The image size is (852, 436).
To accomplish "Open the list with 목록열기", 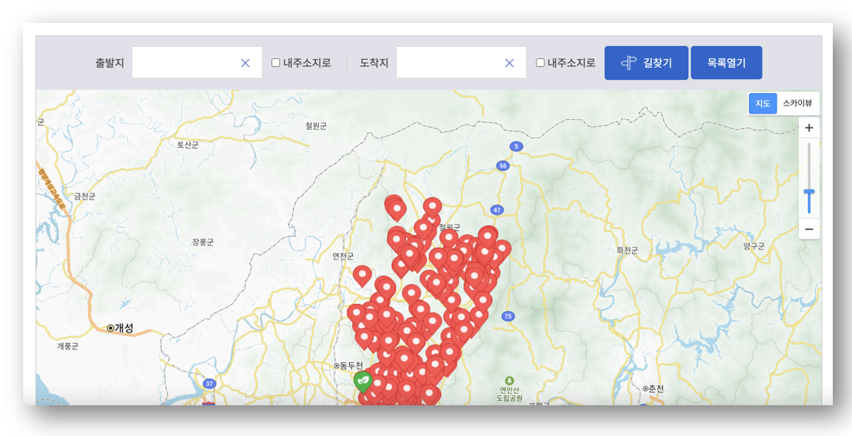I will (x=727, y=63).
